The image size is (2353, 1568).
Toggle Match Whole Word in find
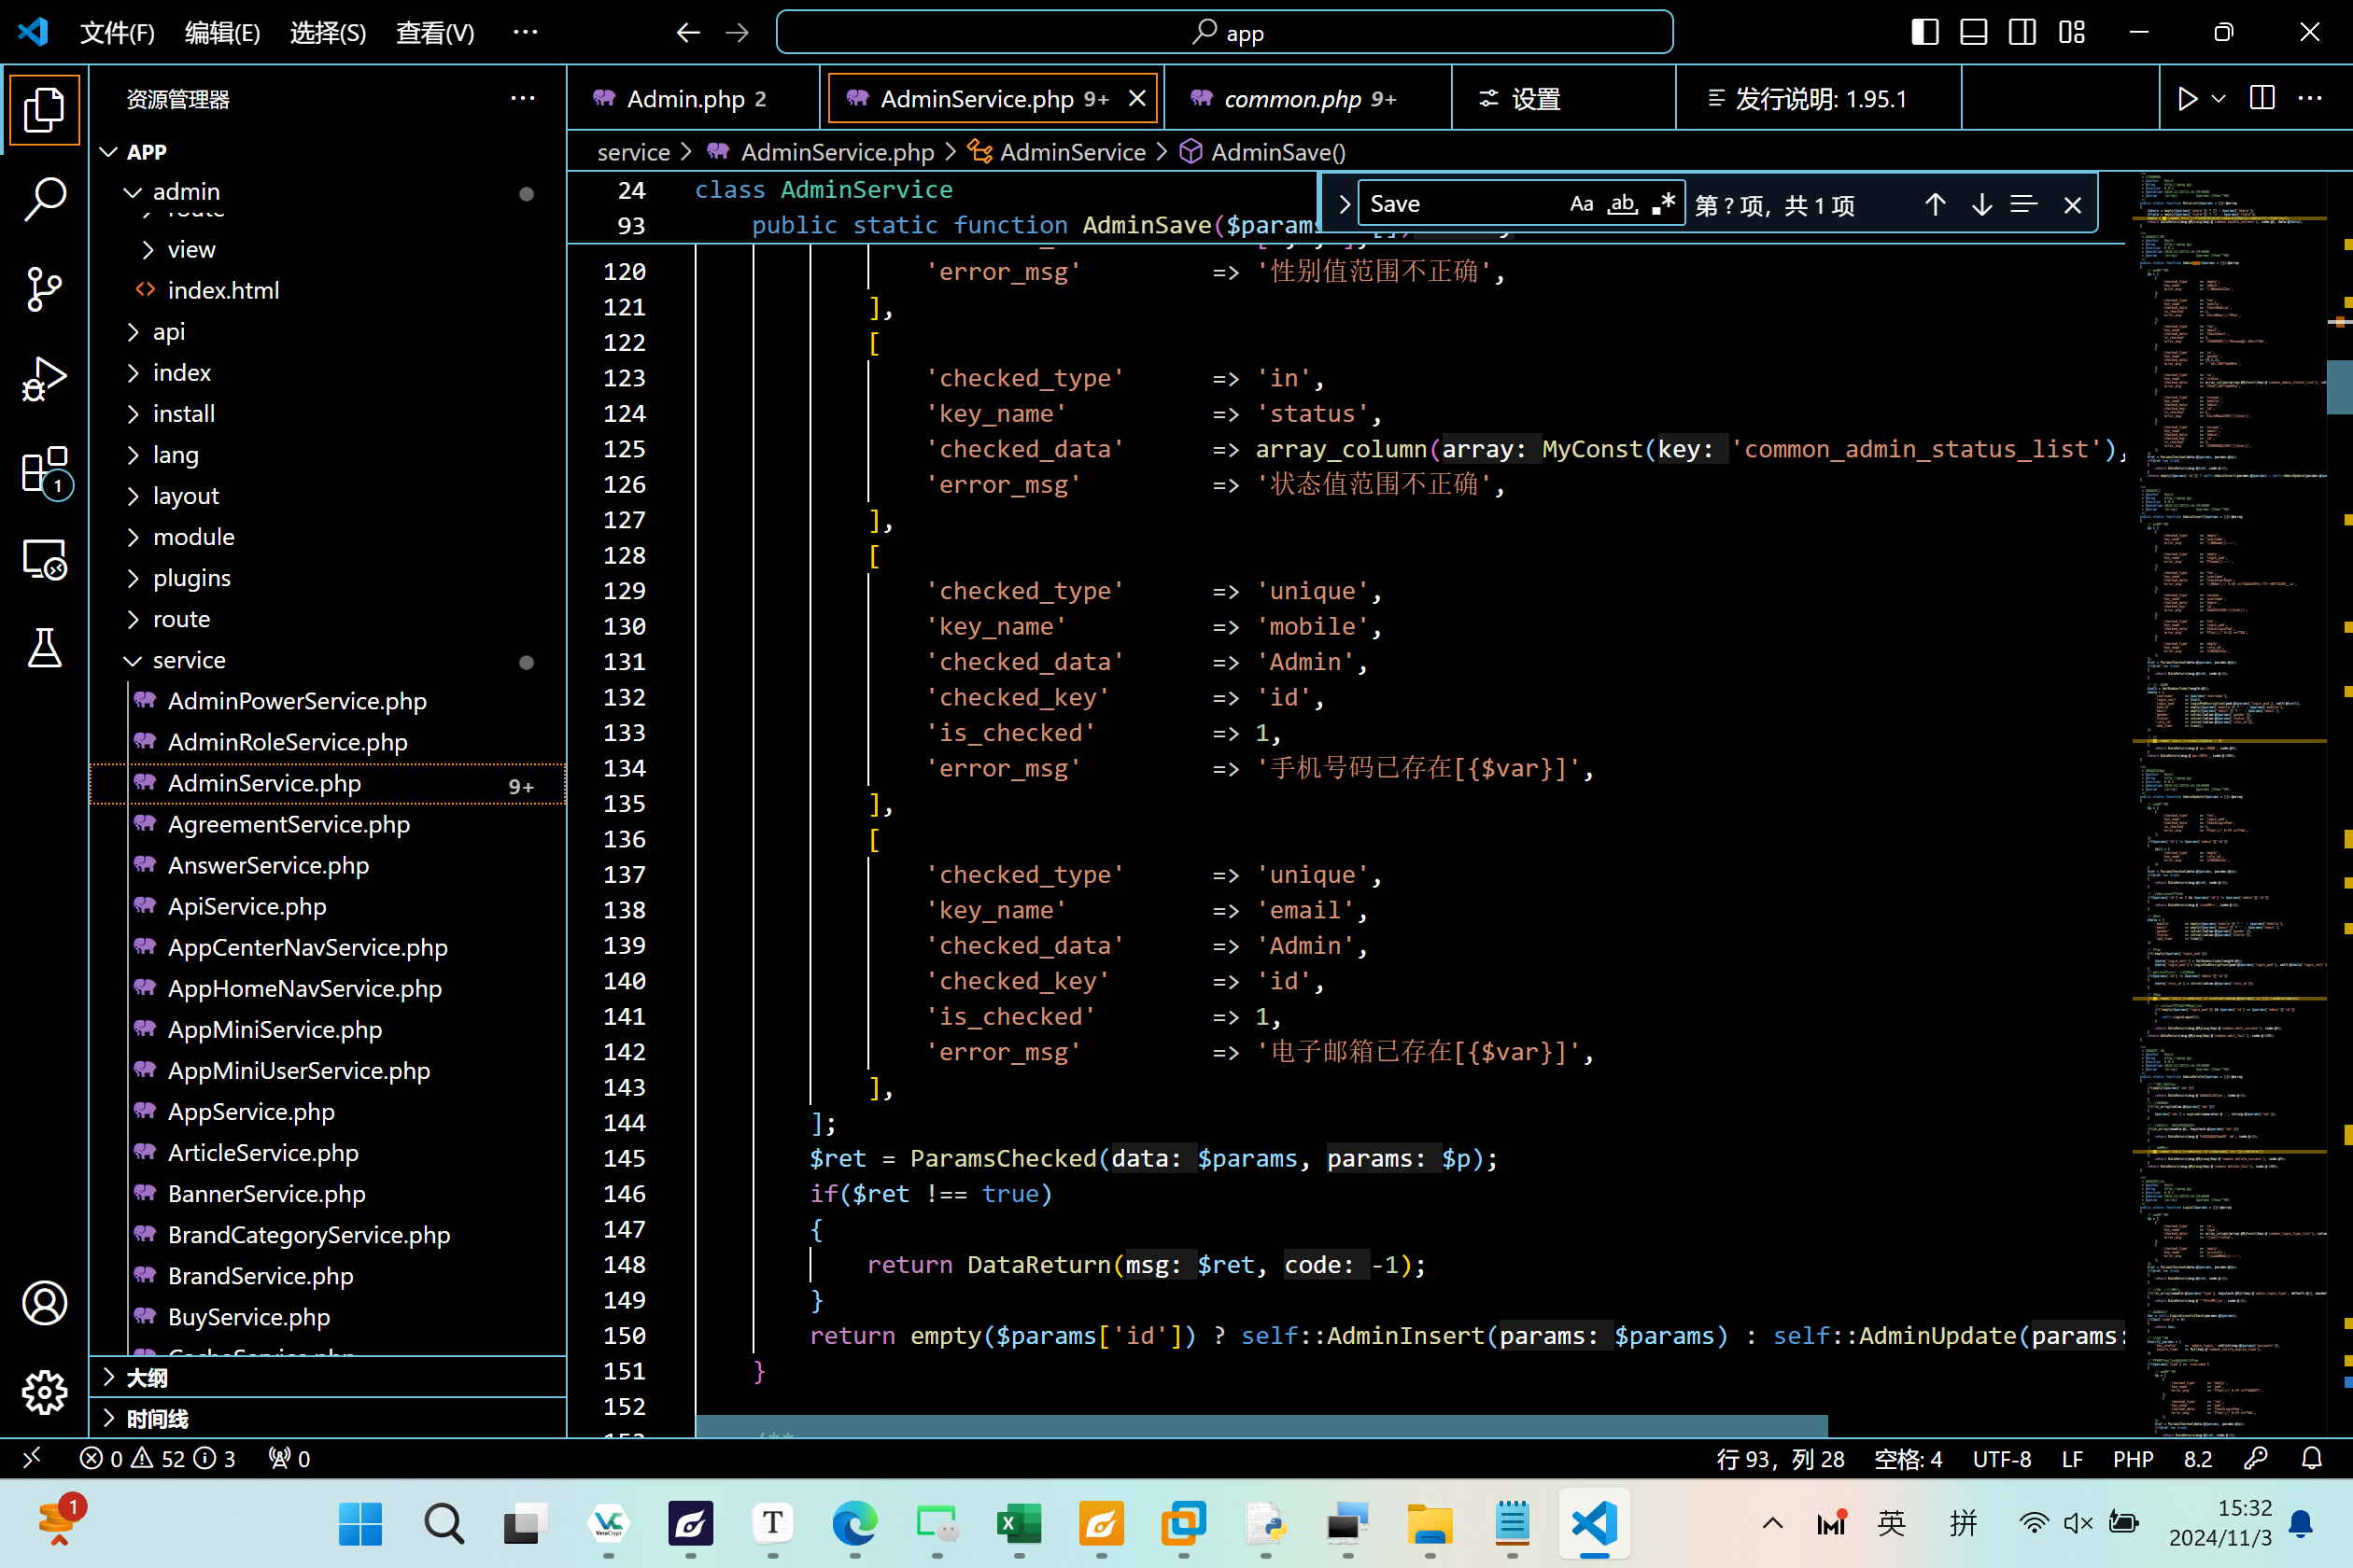[x=1622, y=204]
